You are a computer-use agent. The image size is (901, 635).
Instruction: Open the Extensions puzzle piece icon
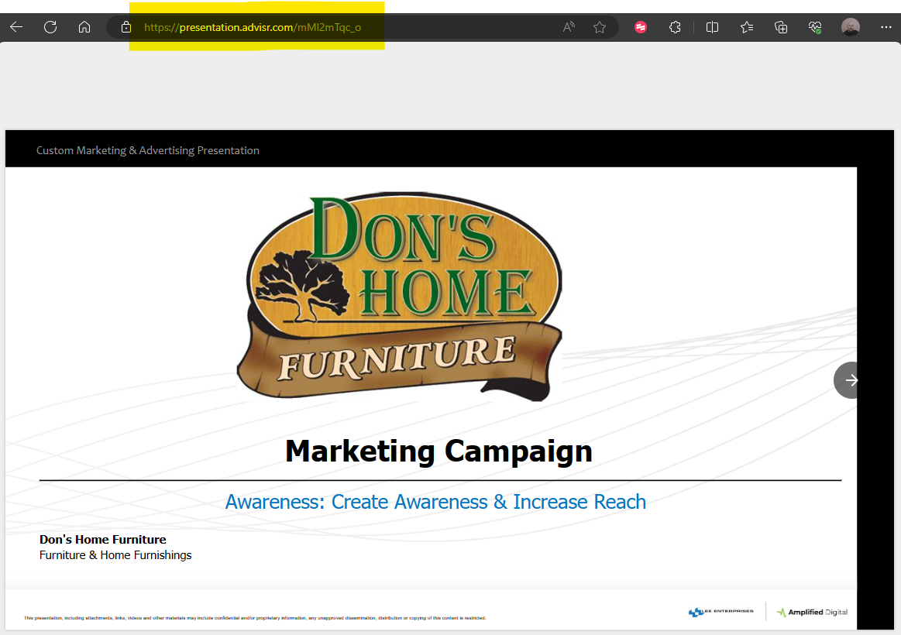pyautogui.click(x=675, y=27)
